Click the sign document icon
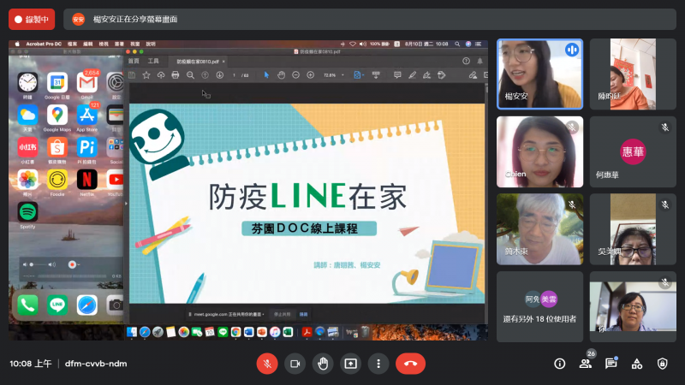Viewport: 685px width, 385px height. (x=426, y=75)
